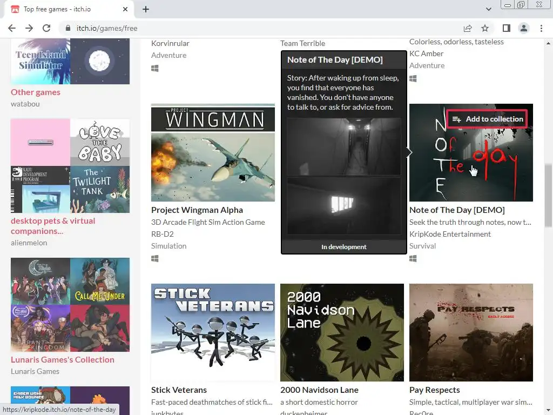Add Note of The Day to collection
Viewport: 553px width, 415px height.
(x=488, y=119)
